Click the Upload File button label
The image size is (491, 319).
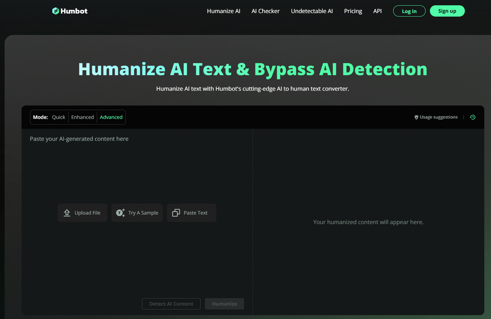pyautogui.click(x=88, y=213)
